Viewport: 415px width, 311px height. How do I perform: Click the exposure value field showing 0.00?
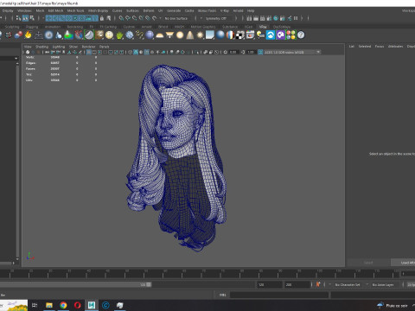[x=233, y=52]
